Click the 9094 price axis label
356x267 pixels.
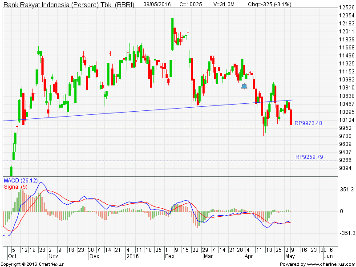click(345, 168)
